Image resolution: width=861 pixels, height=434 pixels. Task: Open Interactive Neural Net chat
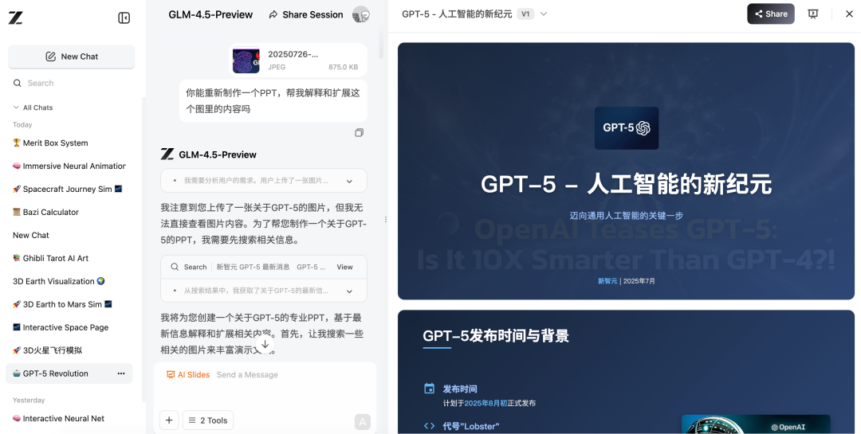coord(69,418)
